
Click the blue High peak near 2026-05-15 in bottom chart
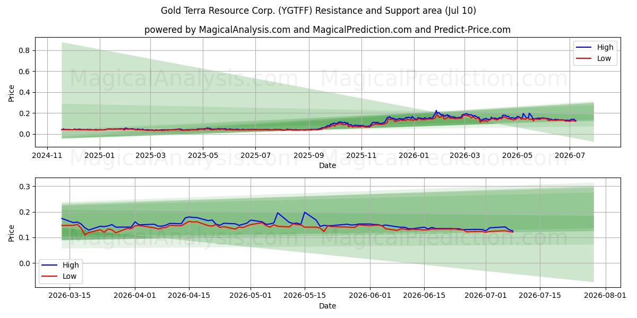pos(305,212)
